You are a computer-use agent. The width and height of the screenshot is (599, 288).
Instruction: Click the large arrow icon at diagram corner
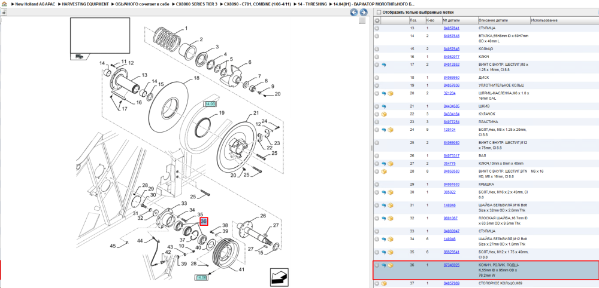[x=278, y=277]
